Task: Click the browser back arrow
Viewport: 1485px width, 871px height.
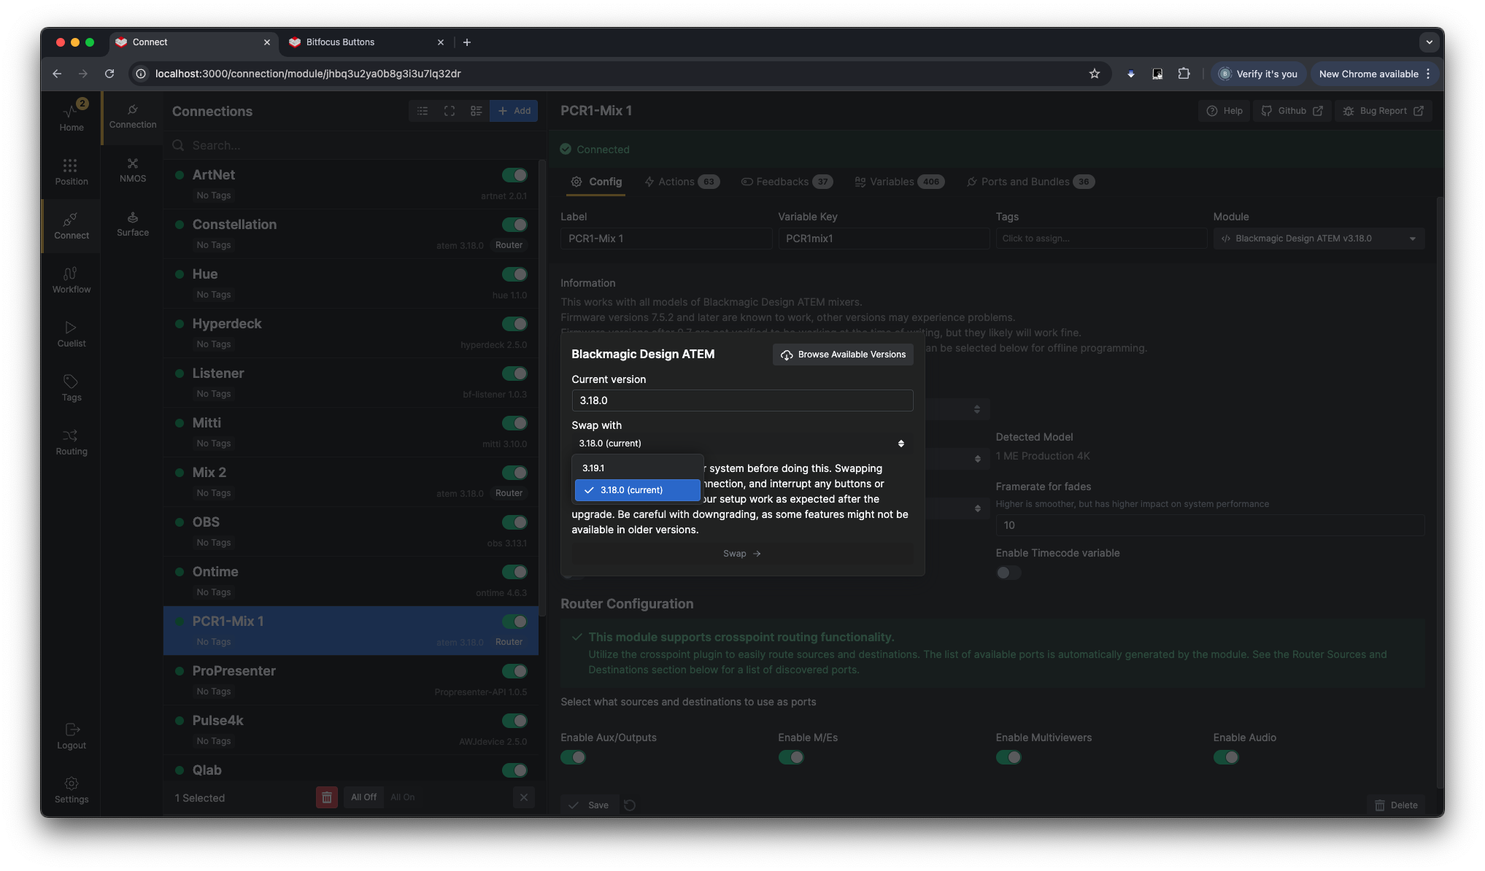Action: click(x=57, y=74)
